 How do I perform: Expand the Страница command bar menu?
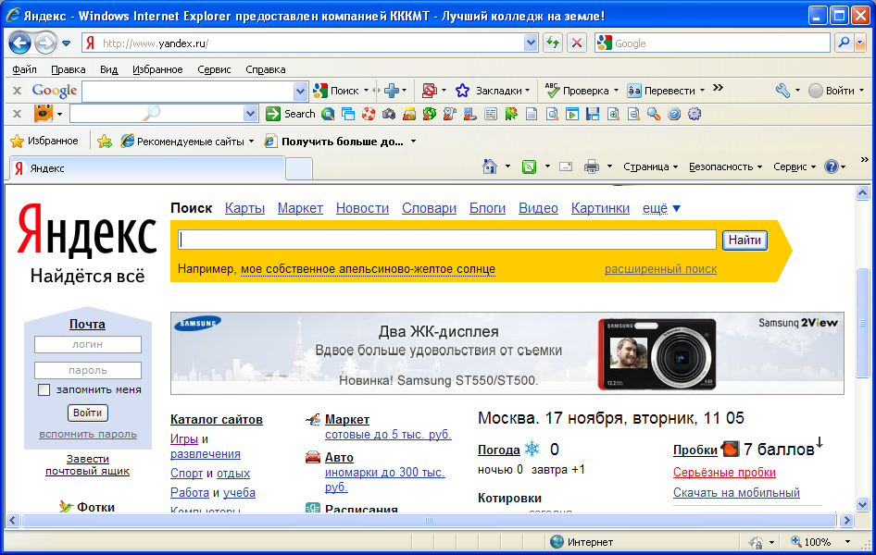click(x=650, y=166)
